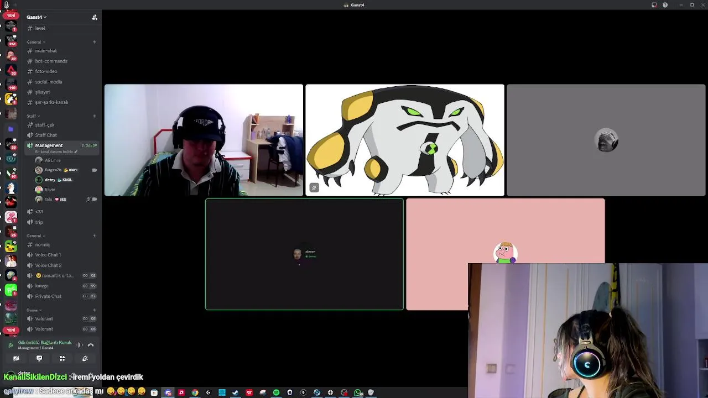The width and height of the screenshot is (708, 398).
Task: Join Voice Chat 1 channel
Action: [62, 255]
